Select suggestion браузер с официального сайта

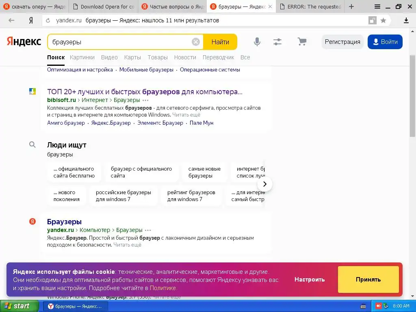(x=141, y=172)
